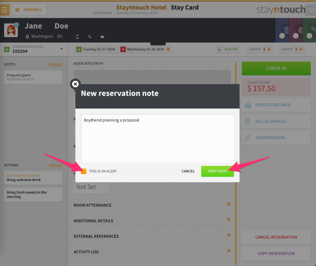This screenshot has height=266, width=316.
Task: Post the reservation note
Action: pos(217,171)
